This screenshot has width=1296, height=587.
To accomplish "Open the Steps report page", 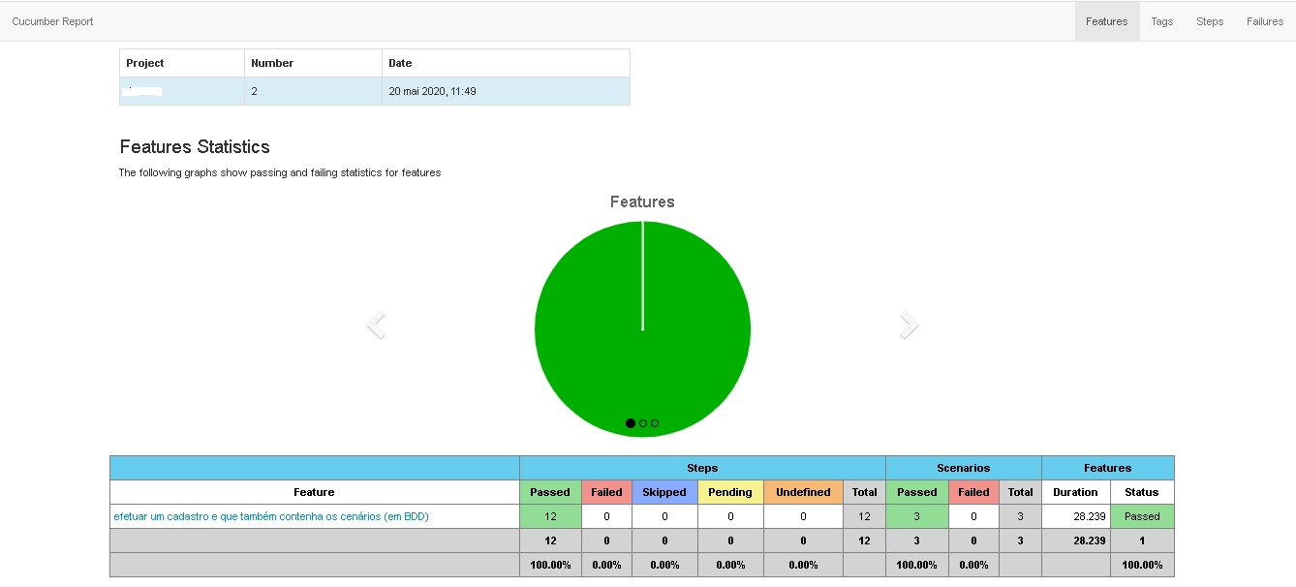I will 1209,20.
